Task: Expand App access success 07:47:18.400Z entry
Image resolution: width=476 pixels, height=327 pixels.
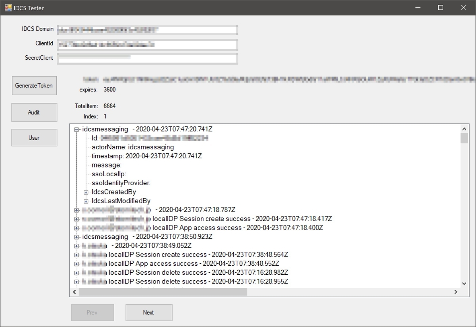Action: 77,228
